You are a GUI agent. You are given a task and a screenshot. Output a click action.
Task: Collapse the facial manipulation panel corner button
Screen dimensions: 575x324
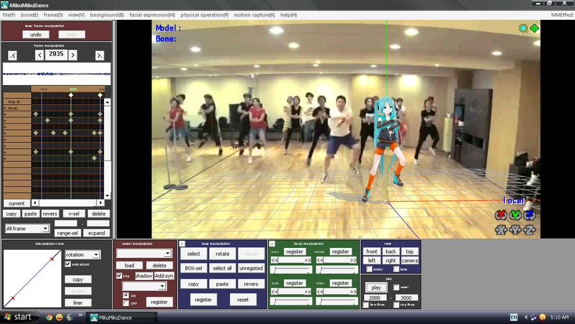[272, 243]
